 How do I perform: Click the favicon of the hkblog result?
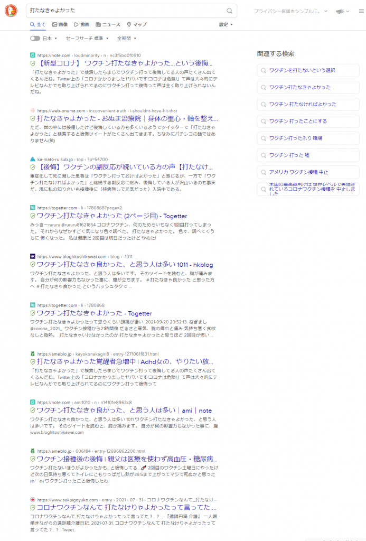pyautogui.click(x=33, y=256)
